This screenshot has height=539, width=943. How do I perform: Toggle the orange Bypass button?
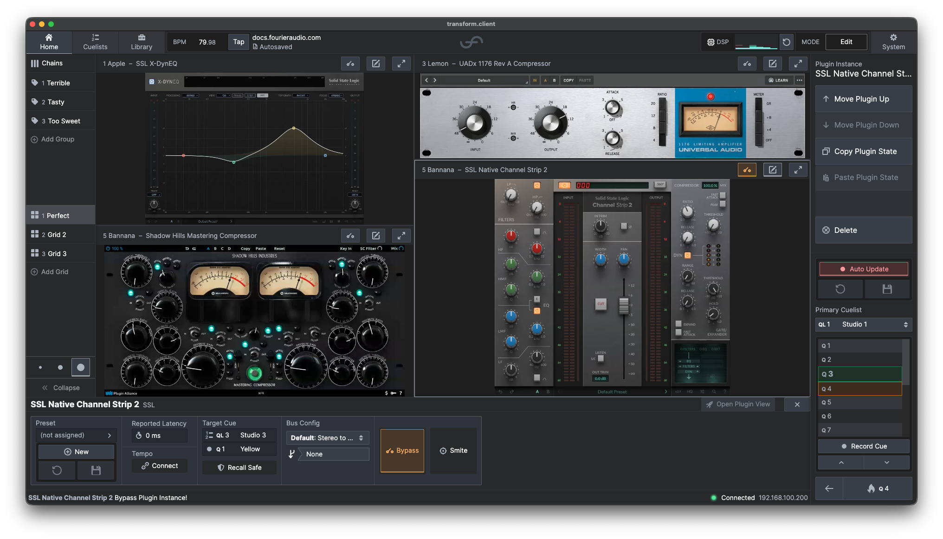[x=402, y=450]
